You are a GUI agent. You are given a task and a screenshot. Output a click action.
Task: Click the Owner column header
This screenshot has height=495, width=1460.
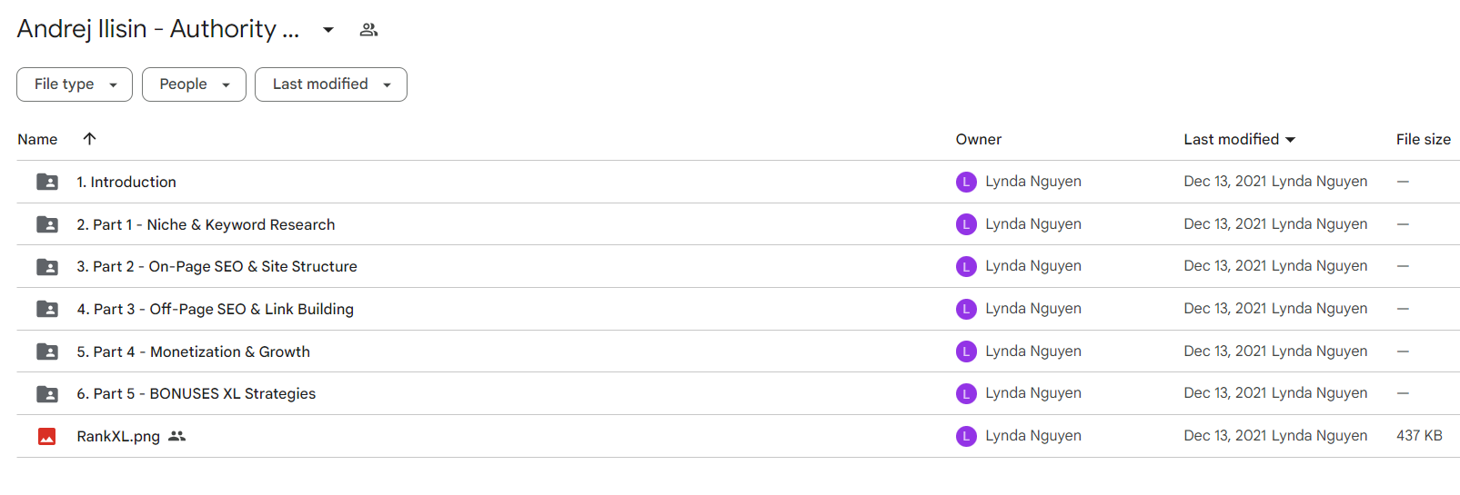[x=979, y=140]
